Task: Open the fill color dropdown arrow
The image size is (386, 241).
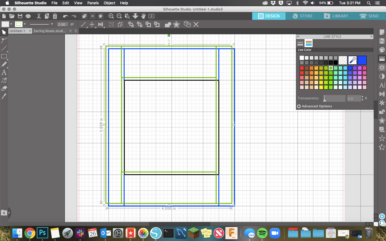Action: [11, 24]
